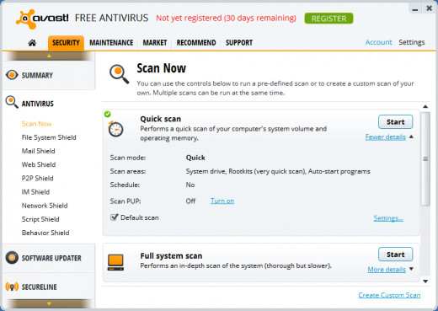
Task: Click the Software Updater disc icon
Action: click(12, 258)
